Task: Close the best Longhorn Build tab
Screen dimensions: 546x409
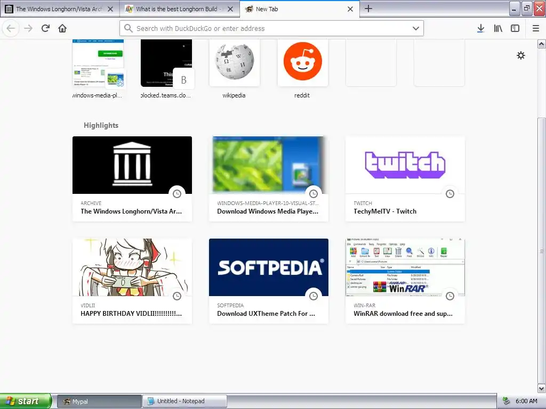Action: pyautogui.click(x=230, y=9)
